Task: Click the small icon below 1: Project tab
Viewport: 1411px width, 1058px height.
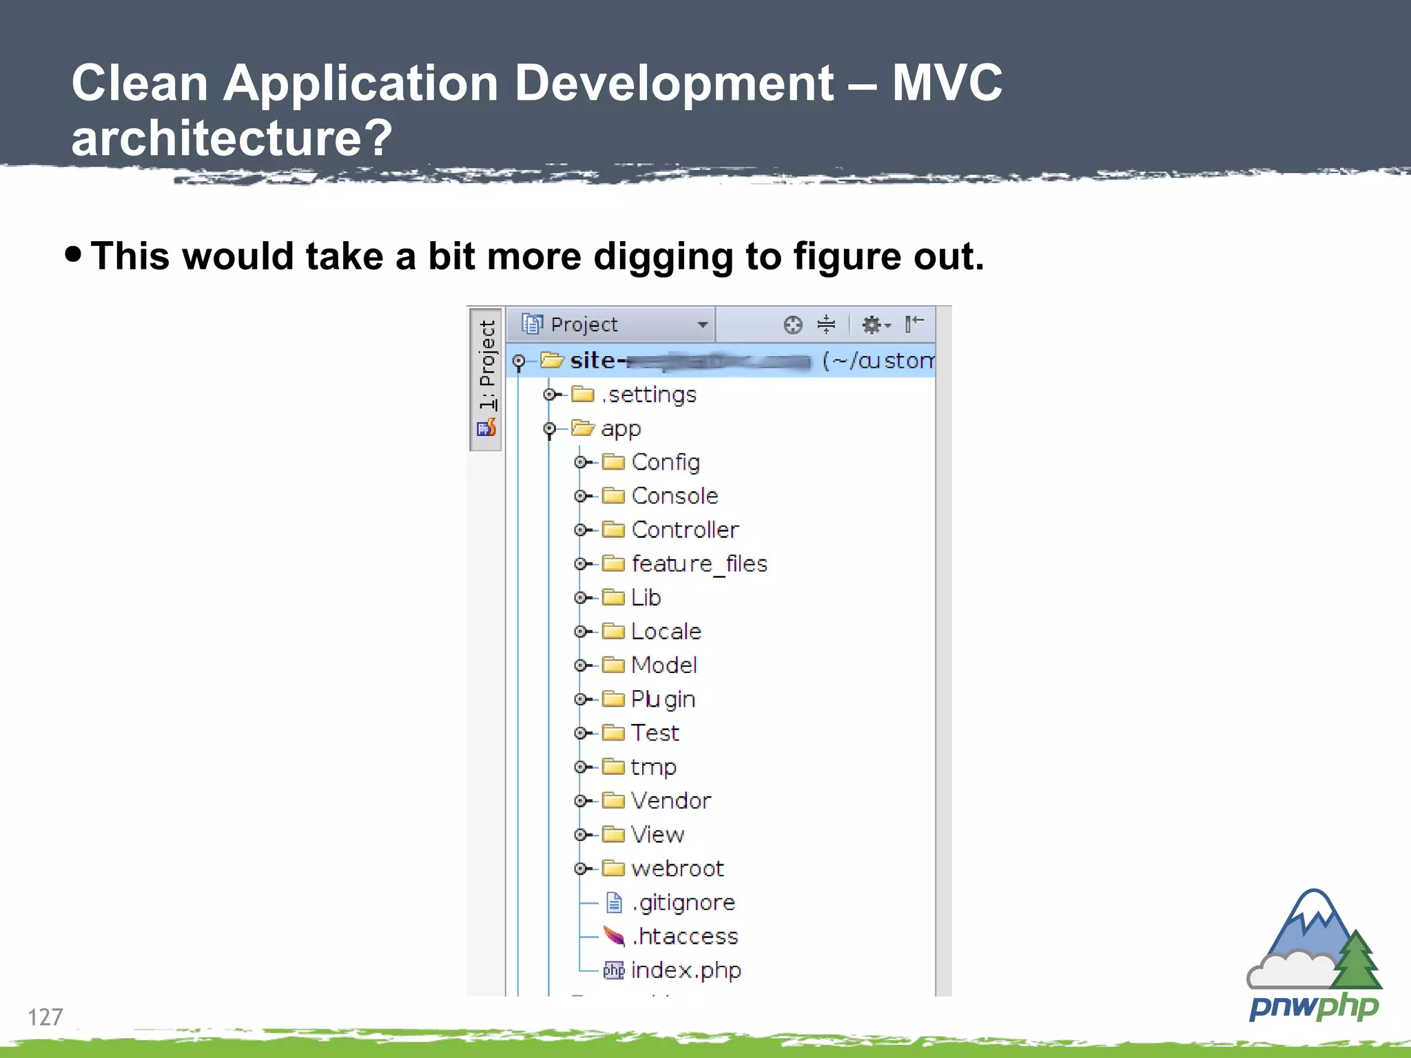Action: [x=486, y=428]
